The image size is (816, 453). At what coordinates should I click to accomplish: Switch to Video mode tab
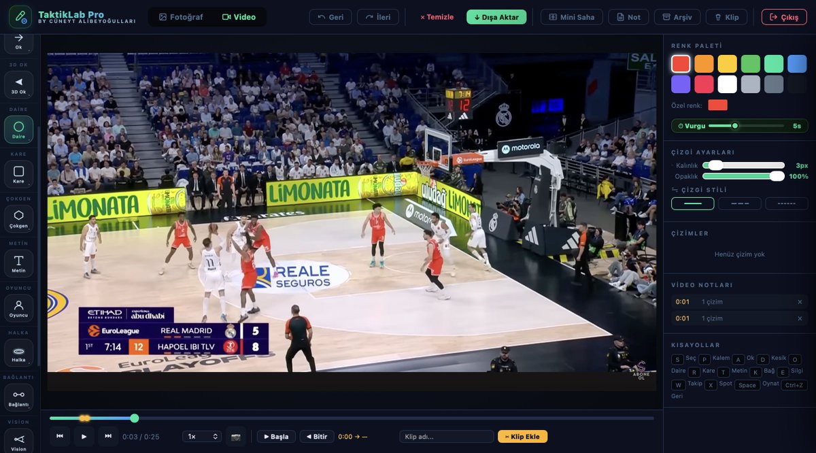(x=239, y=17)
